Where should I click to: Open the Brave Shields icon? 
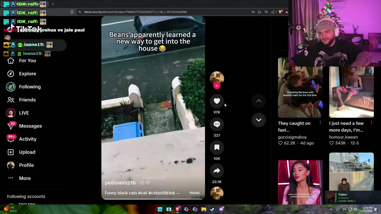point(280,12)
